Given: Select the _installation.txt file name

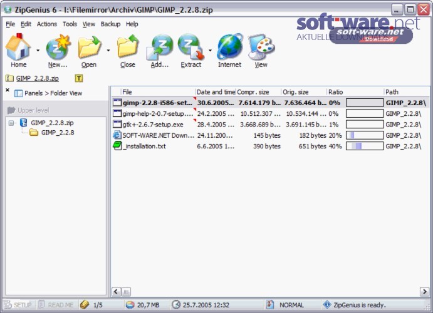Looking at the screenshot, I should (x=144, y=146).
